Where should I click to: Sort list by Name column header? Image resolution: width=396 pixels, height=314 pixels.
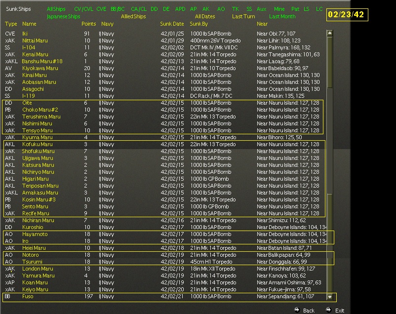(x=29, y=24)
